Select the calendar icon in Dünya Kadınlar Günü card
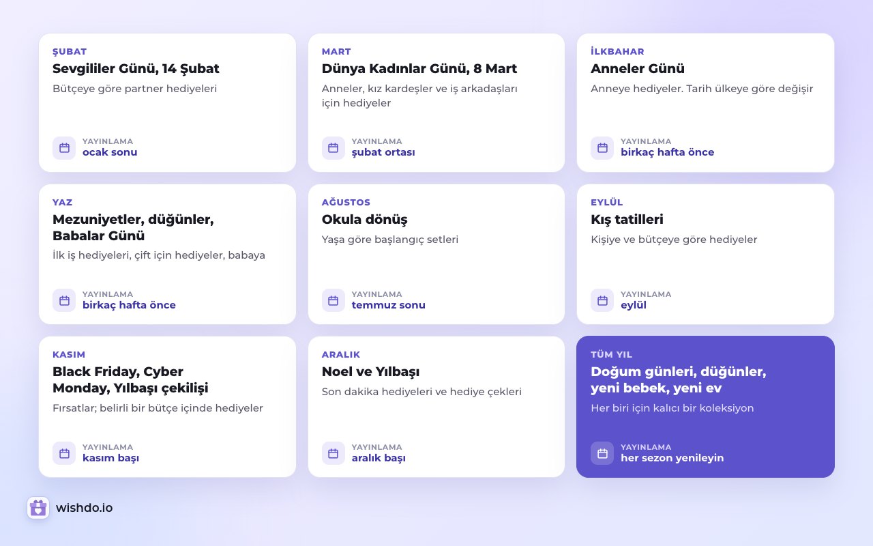This screenshot has height=546, width=873. 334,148
